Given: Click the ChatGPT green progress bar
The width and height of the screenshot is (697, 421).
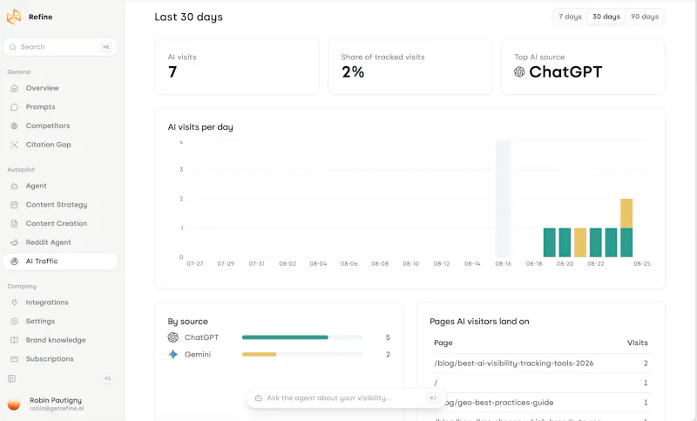Looking at the screenshot, I should [285, 337].
